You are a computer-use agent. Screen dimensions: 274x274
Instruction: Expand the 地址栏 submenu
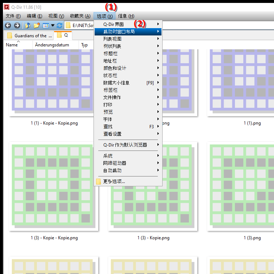(128, 61)
